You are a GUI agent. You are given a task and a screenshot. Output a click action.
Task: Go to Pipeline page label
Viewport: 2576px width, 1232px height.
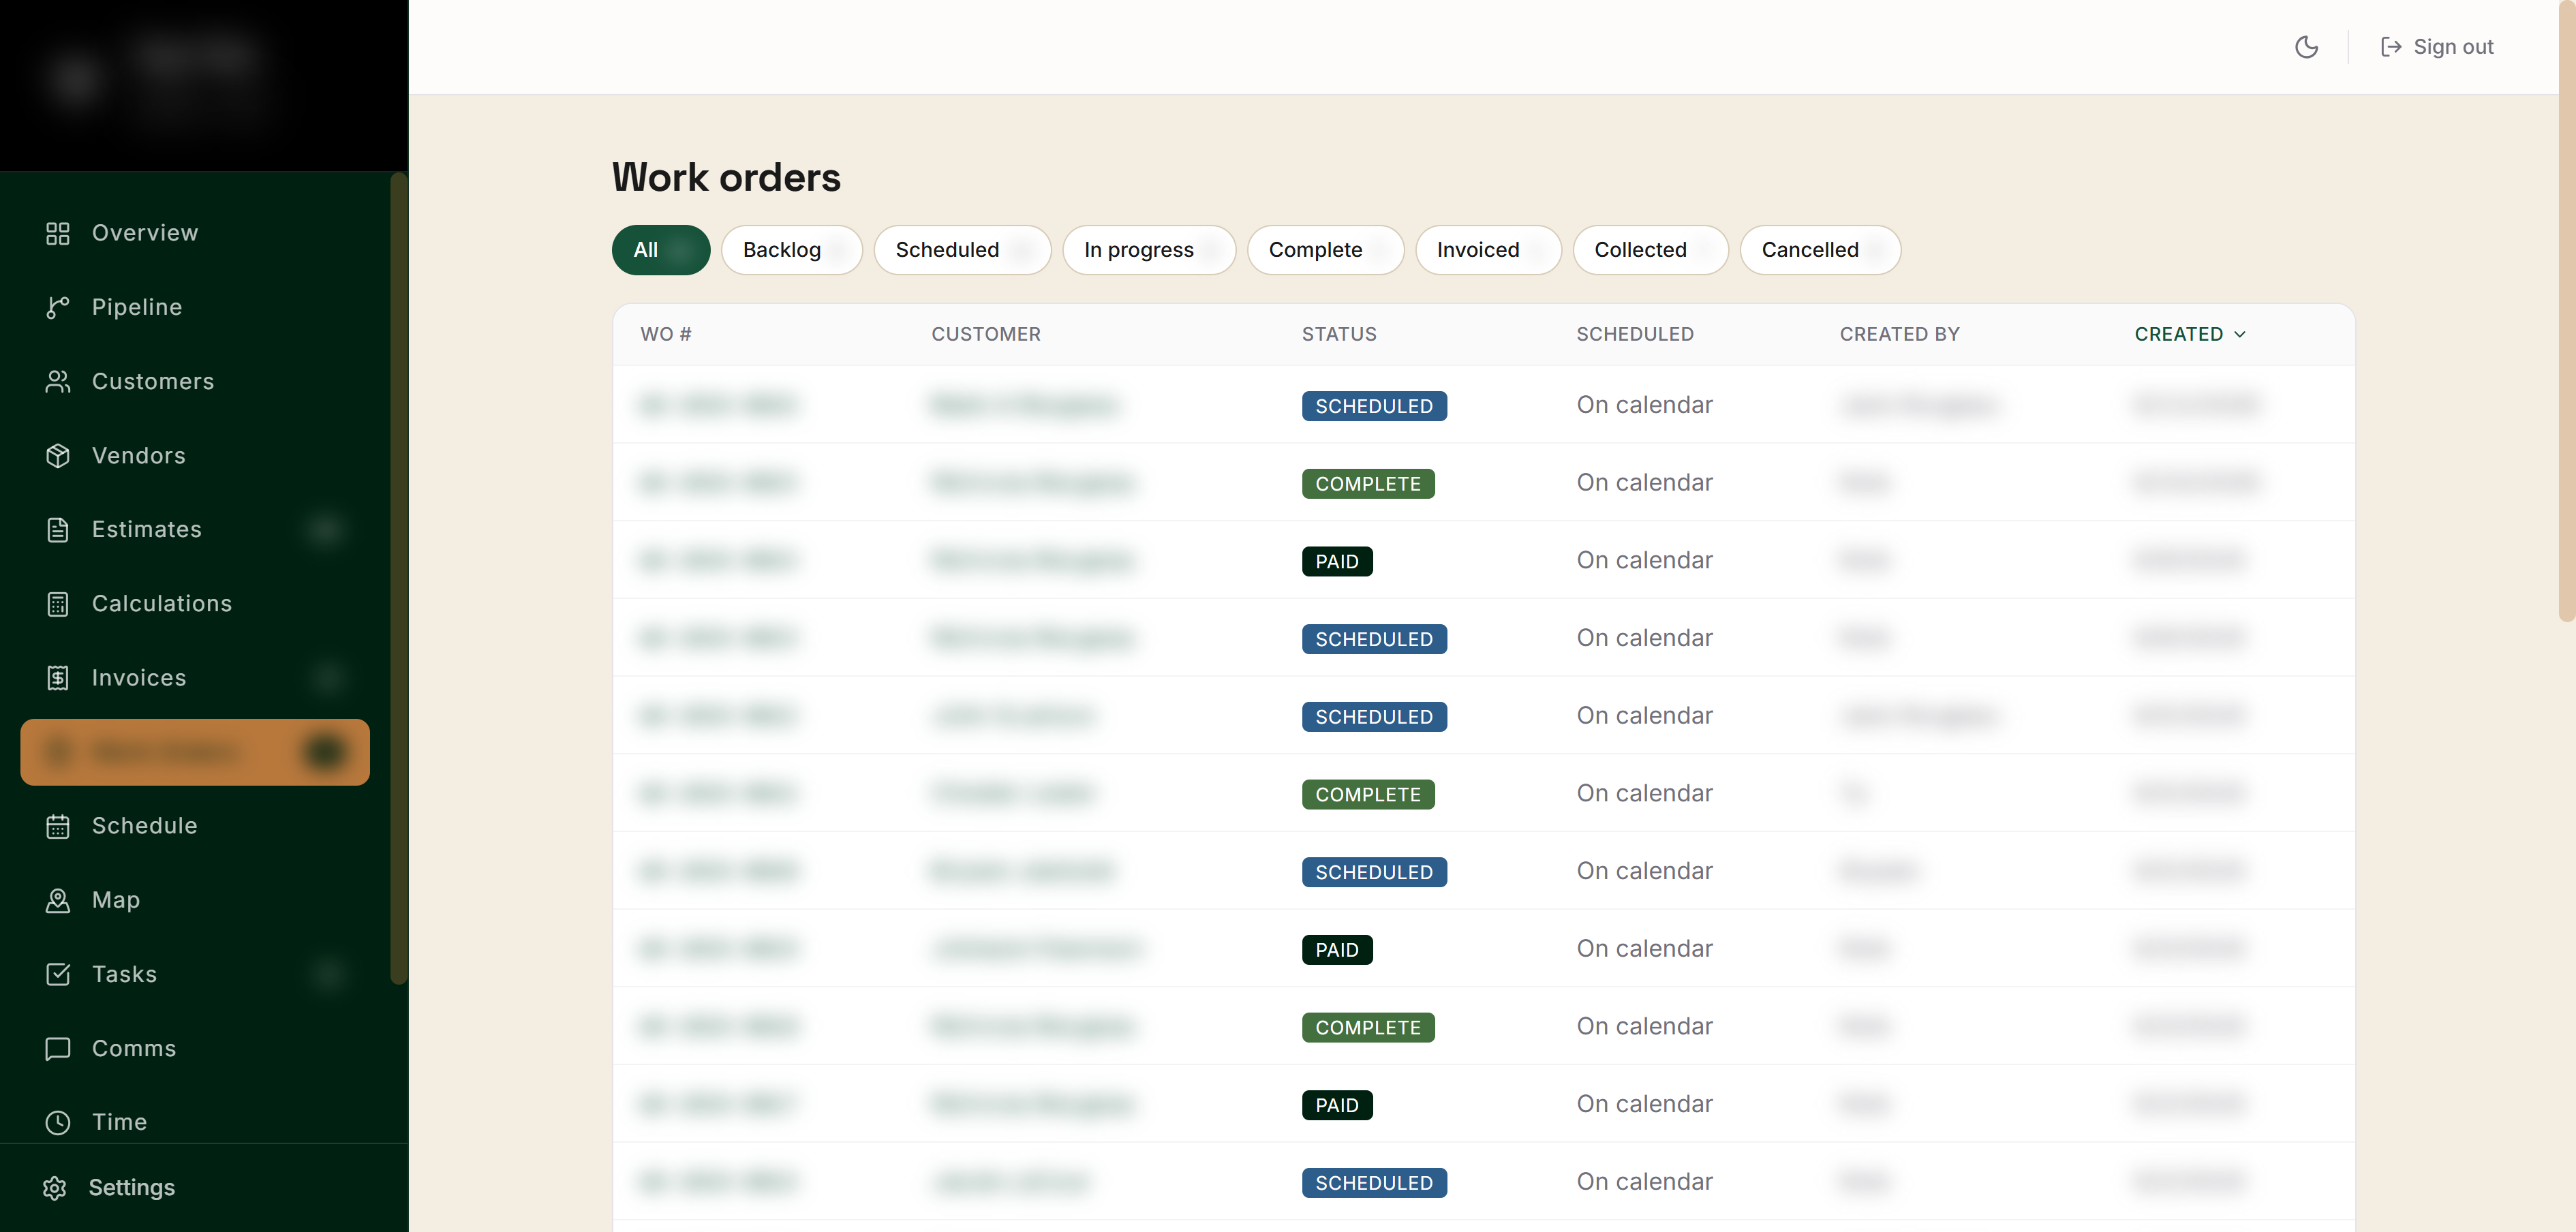(137, 307)
